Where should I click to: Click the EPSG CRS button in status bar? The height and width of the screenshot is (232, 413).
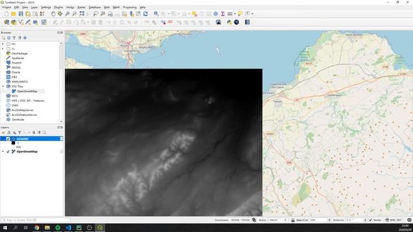394,220
